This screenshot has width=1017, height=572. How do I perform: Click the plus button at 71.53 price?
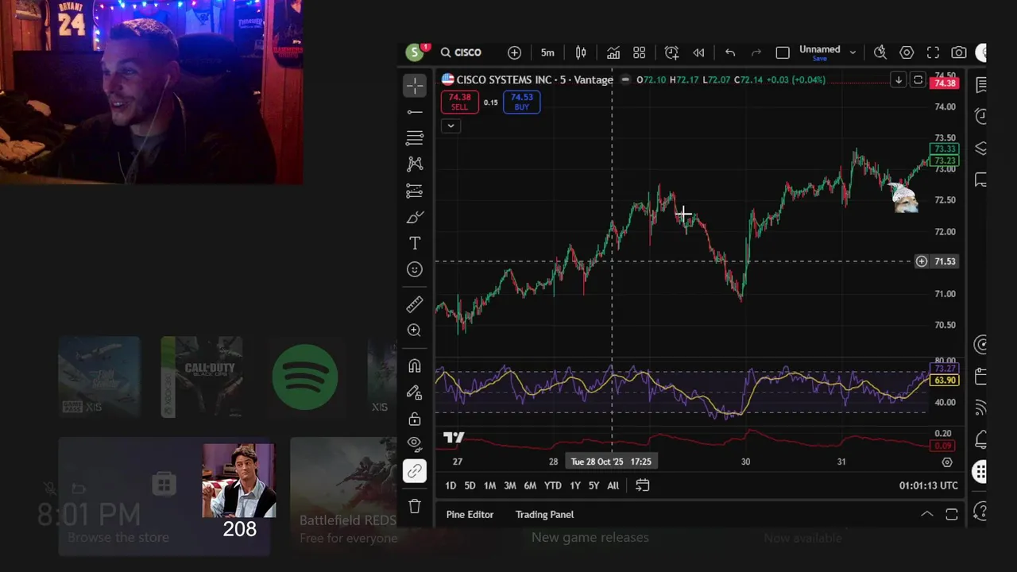[x=922, y=261]
